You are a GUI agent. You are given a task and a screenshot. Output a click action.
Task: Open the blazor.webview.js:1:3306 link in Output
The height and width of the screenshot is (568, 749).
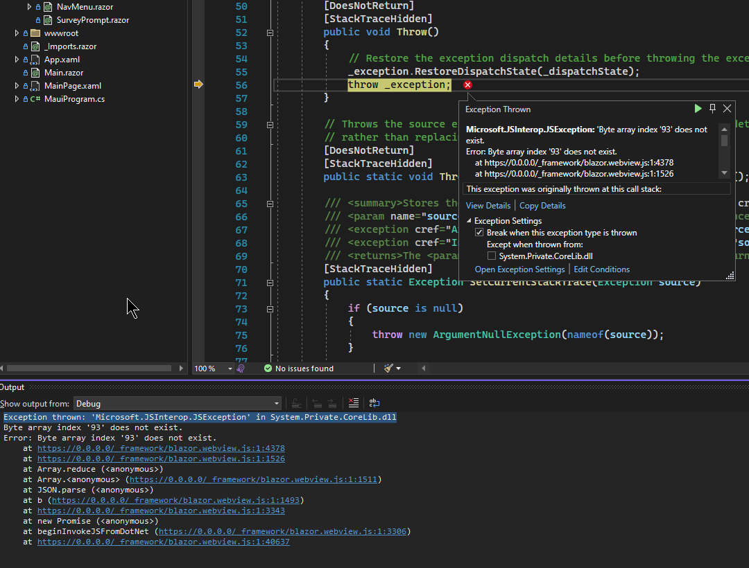coord(282,531)
